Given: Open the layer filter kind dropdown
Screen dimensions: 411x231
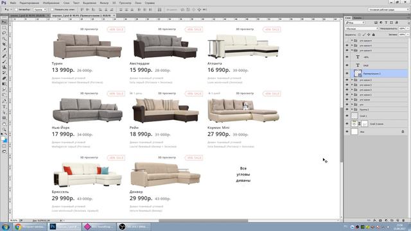Looking at the screenshot, I should pos(355,23).
